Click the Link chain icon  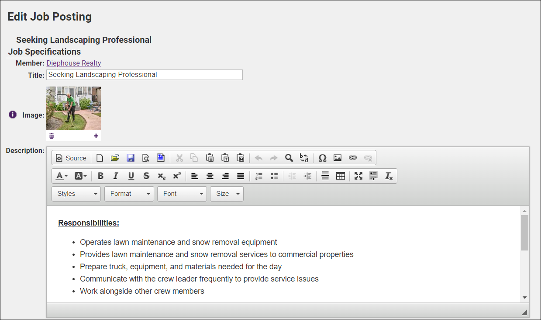tap(353, 158)
